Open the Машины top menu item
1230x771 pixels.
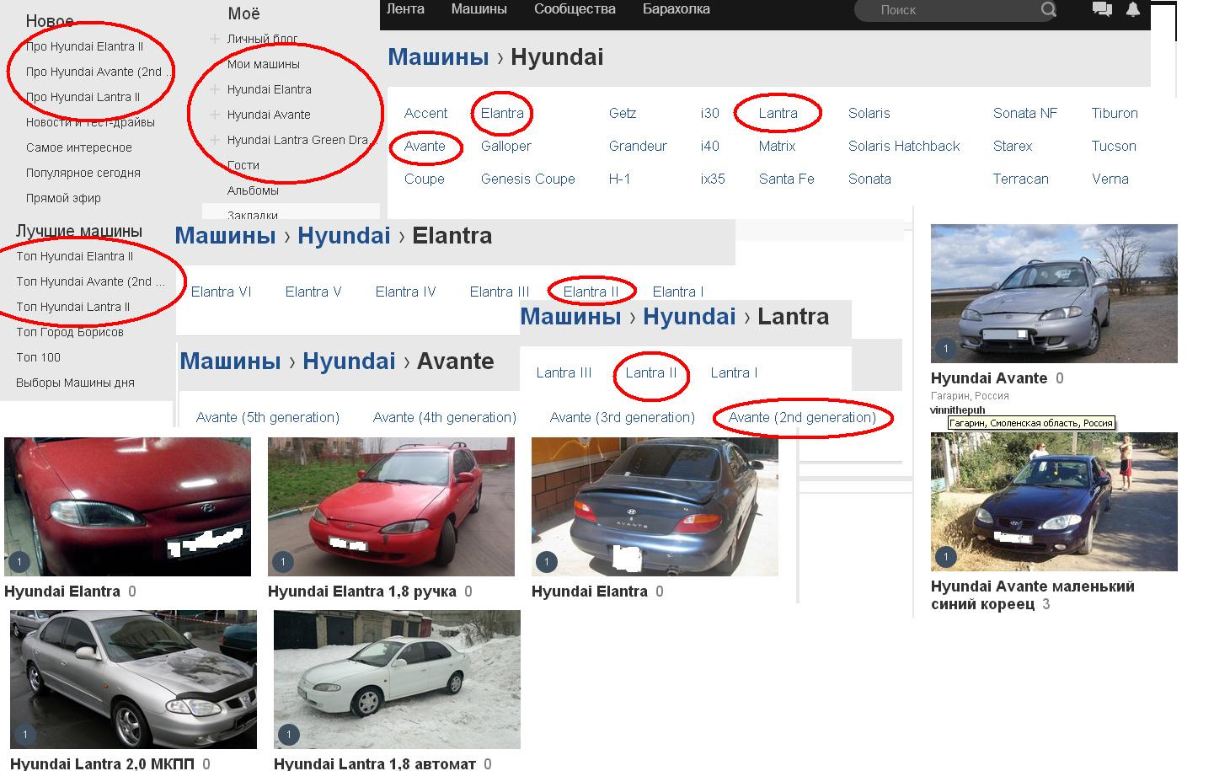coord(479,9)
